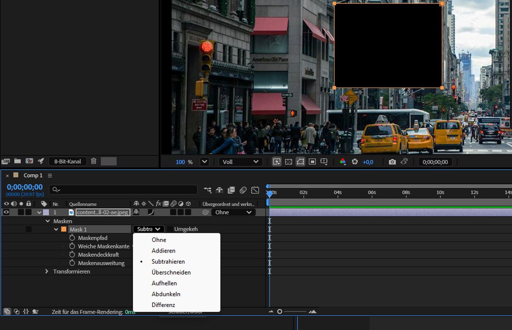Screen dimensions: 512x330
Task: Toggle the lock box on Mask 1
Action: (x=29, y=229)
